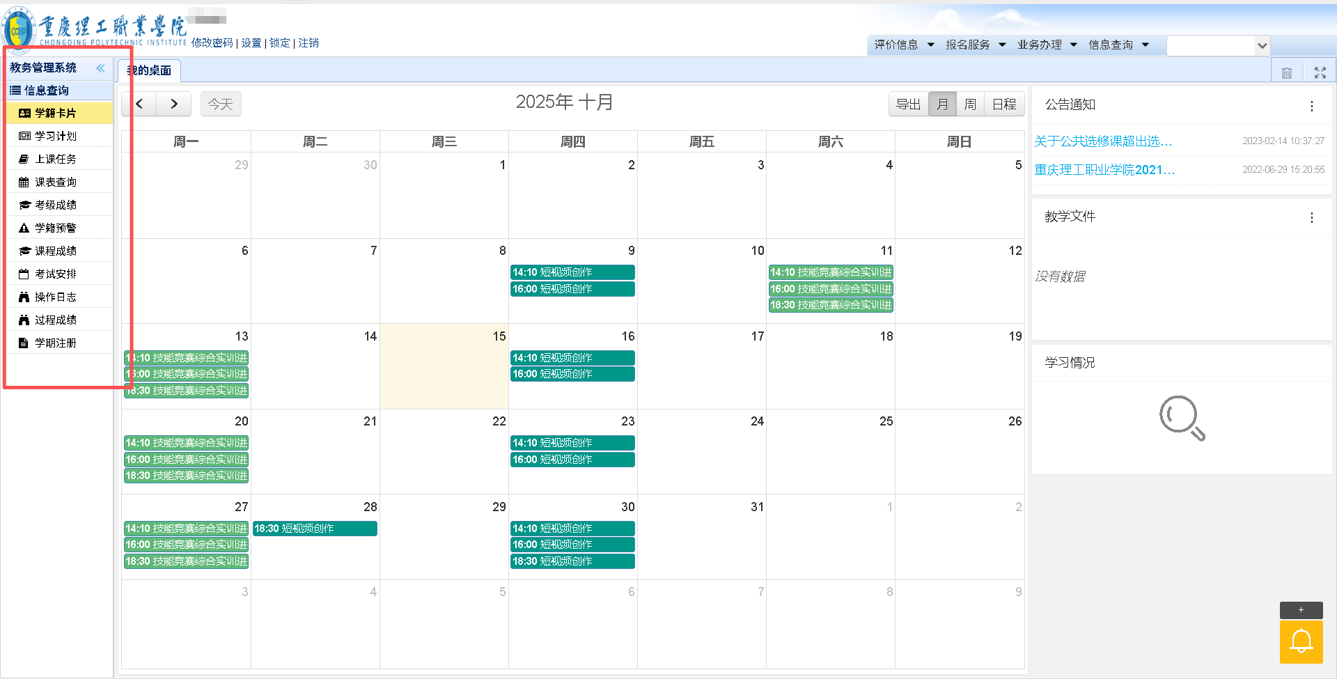Viewport: 1337px width, 679px height.
Task: Switch calendar to 日程 agenda view
Action: tap(1003, 104)
